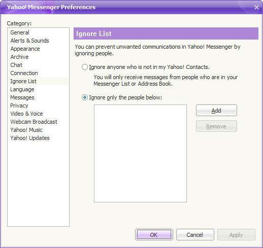Open the Archive category
Viewport: 263px width, 248px height.
pyautogui.click(x=19, y=57)
